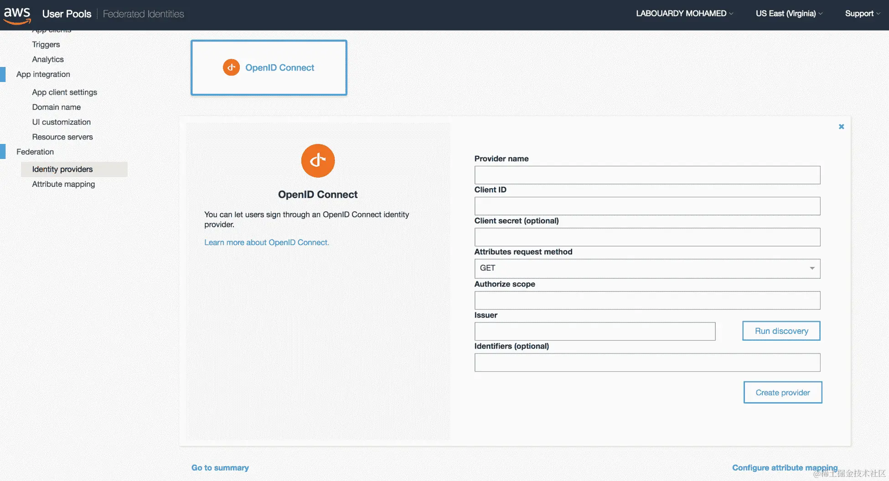
Task: Focus the Identifiers (optional) input field
Action: tap(647, 363)
